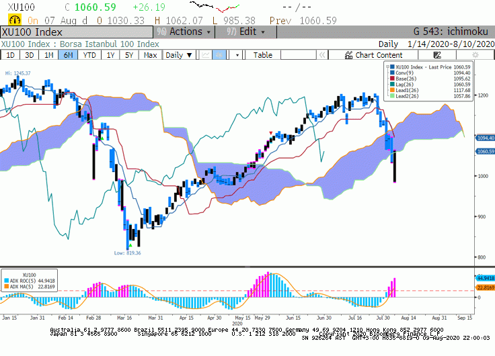Click the Base(26) red color swatch
Viewport: 495px width, 356px height.
tap(392, 79)
